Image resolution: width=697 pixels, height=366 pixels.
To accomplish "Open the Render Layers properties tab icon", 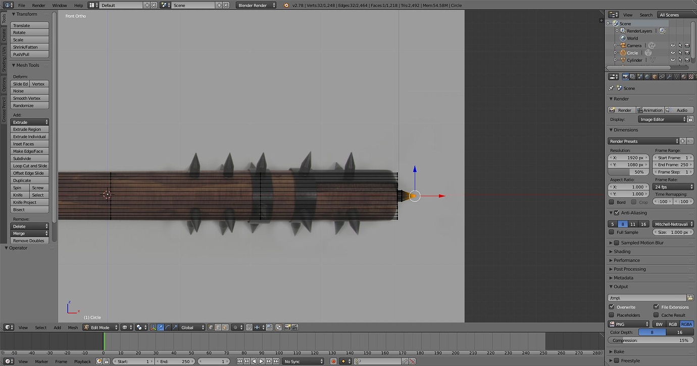I will coord(632,77).
